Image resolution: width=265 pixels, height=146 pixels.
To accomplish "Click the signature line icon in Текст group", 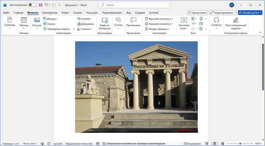I will point(201,19).
